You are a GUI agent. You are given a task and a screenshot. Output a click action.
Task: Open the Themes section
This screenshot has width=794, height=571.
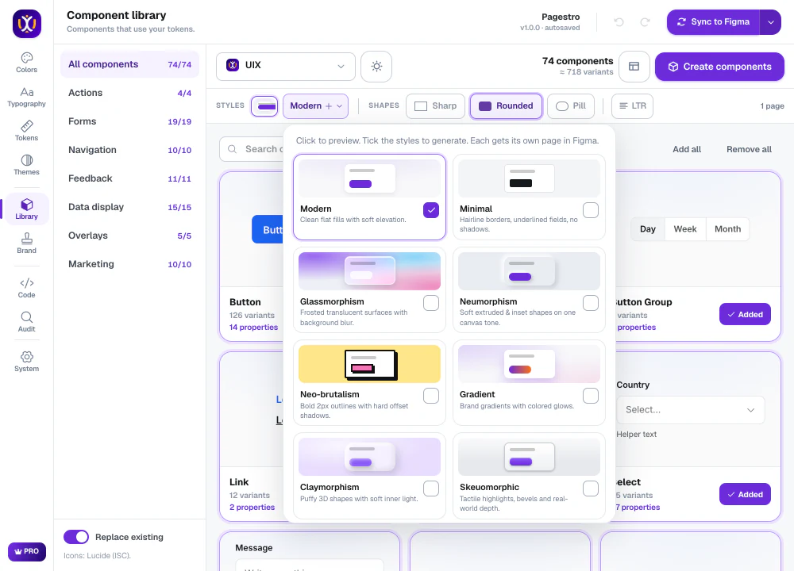tap(26, 165)
